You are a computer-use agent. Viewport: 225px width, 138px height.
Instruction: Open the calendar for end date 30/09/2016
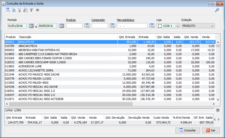(x=62, y=26)
